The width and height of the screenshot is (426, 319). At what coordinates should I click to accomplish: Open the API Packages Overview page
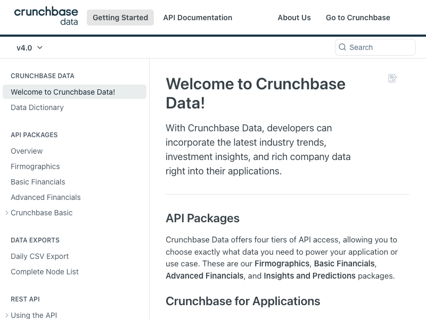click(27, 151)
